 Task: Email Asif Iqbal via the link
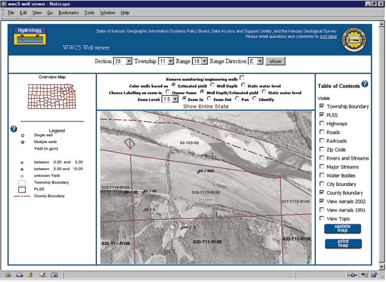(328, 37)
